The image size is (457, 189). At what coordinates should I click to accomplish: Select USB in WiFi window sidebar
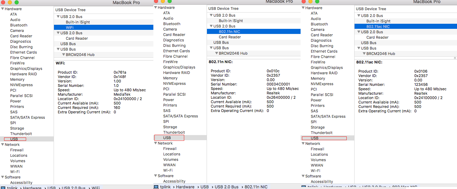[14, 139]
